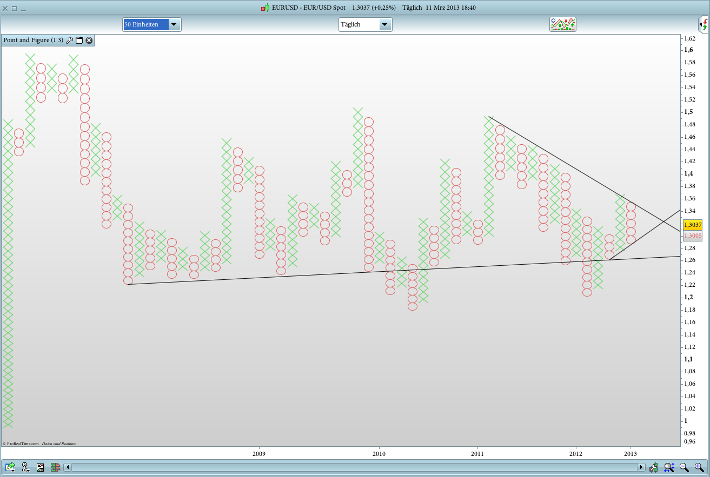
Task: Click the 2009 date label on time axis
Action: (x=259, y=454)
